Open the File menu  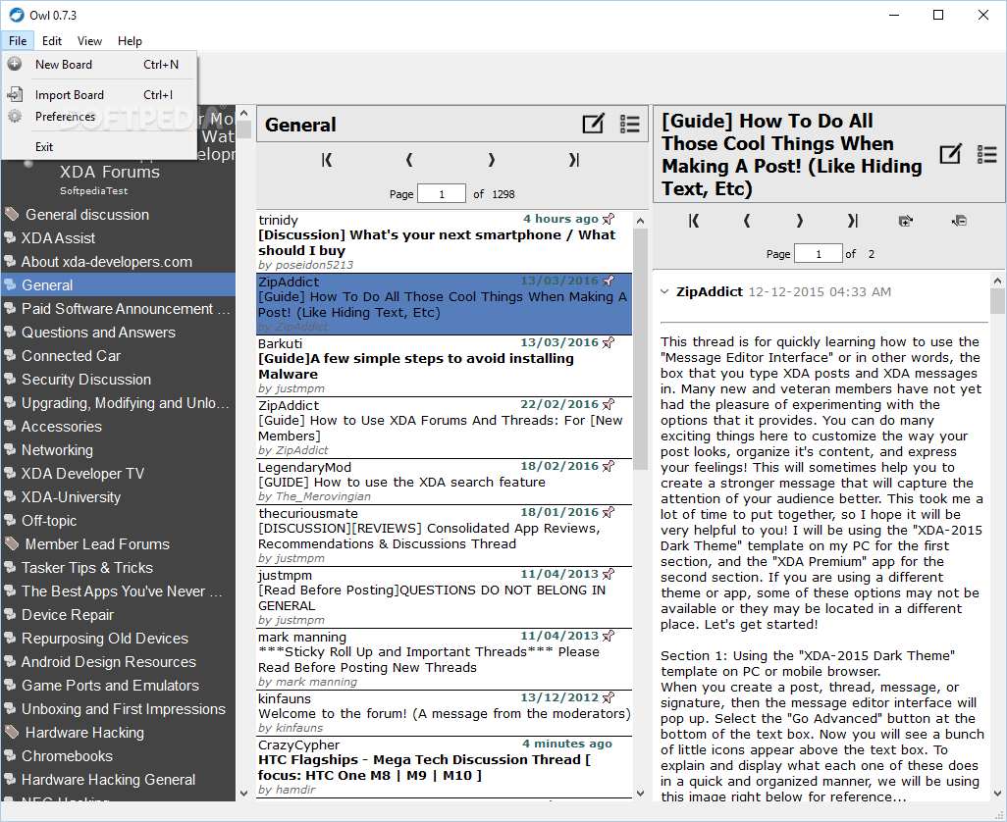[18, 40]
